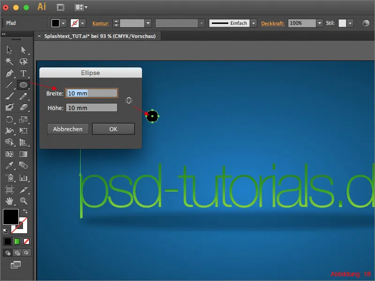Viewport: 375px width, 281px height.
Task: Select the Blob Brush tool
Action: [9, 107]
